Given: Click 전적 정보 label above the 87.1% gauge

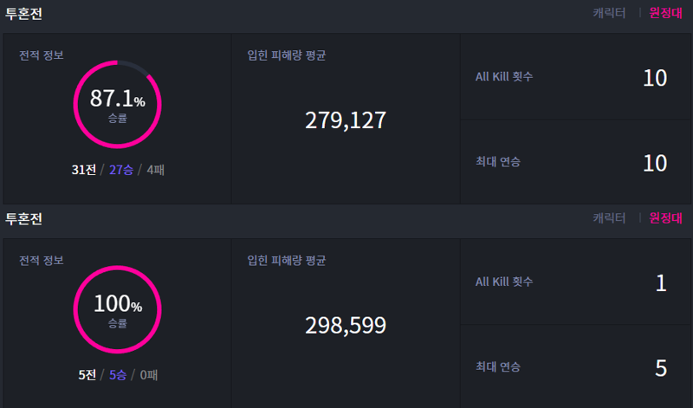Looking at the screenshot, I should (x=41, y=55).
